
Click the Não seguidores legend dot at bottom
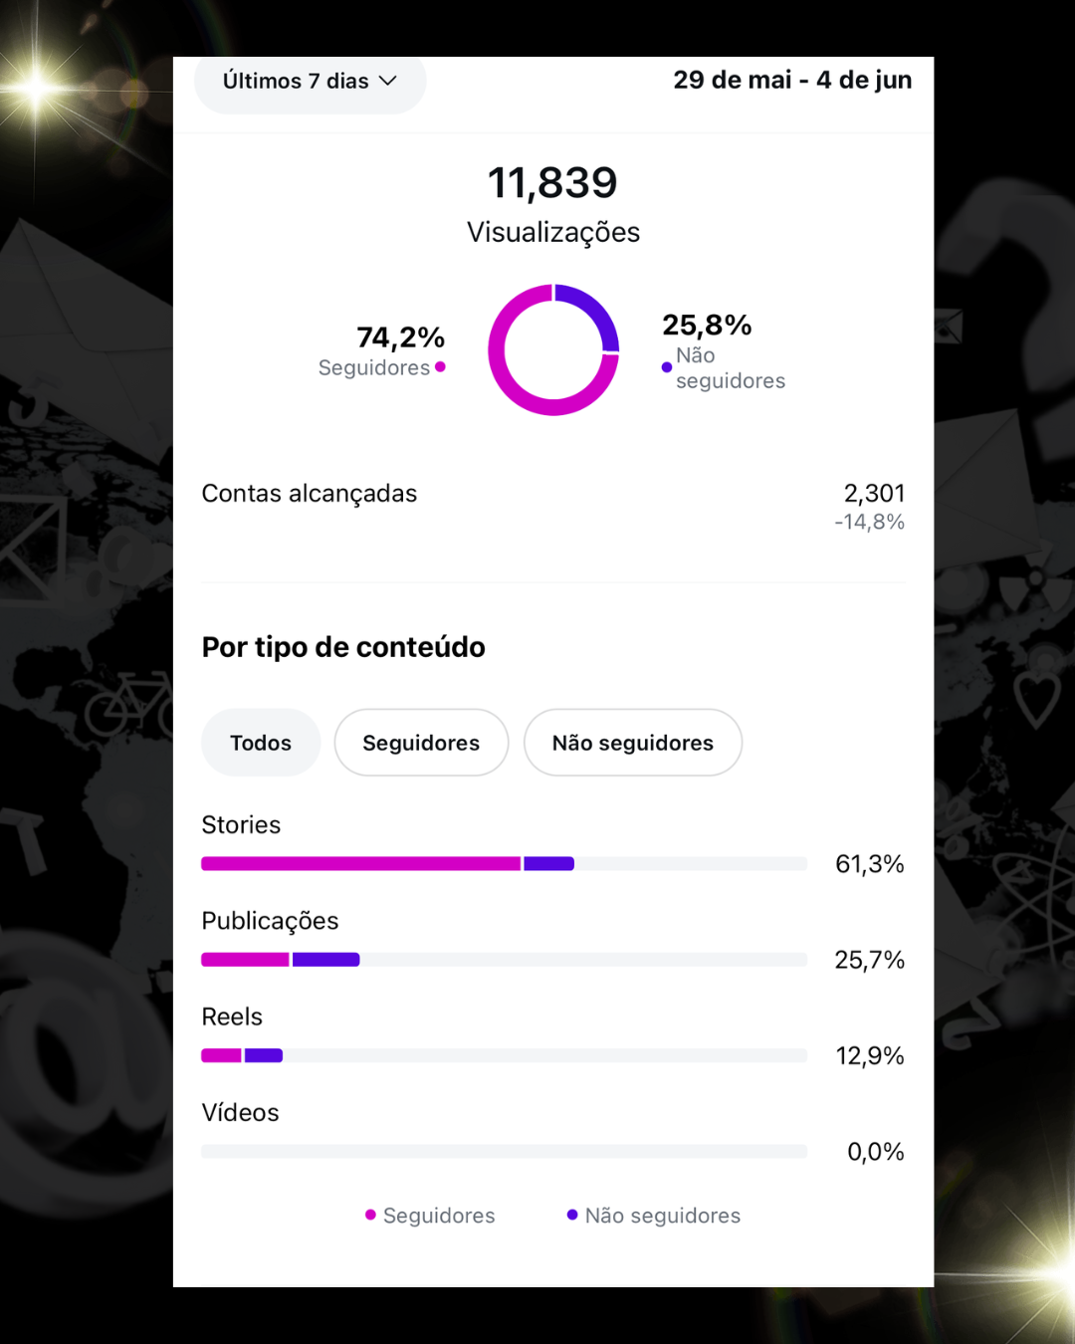tap(572, 1215)
